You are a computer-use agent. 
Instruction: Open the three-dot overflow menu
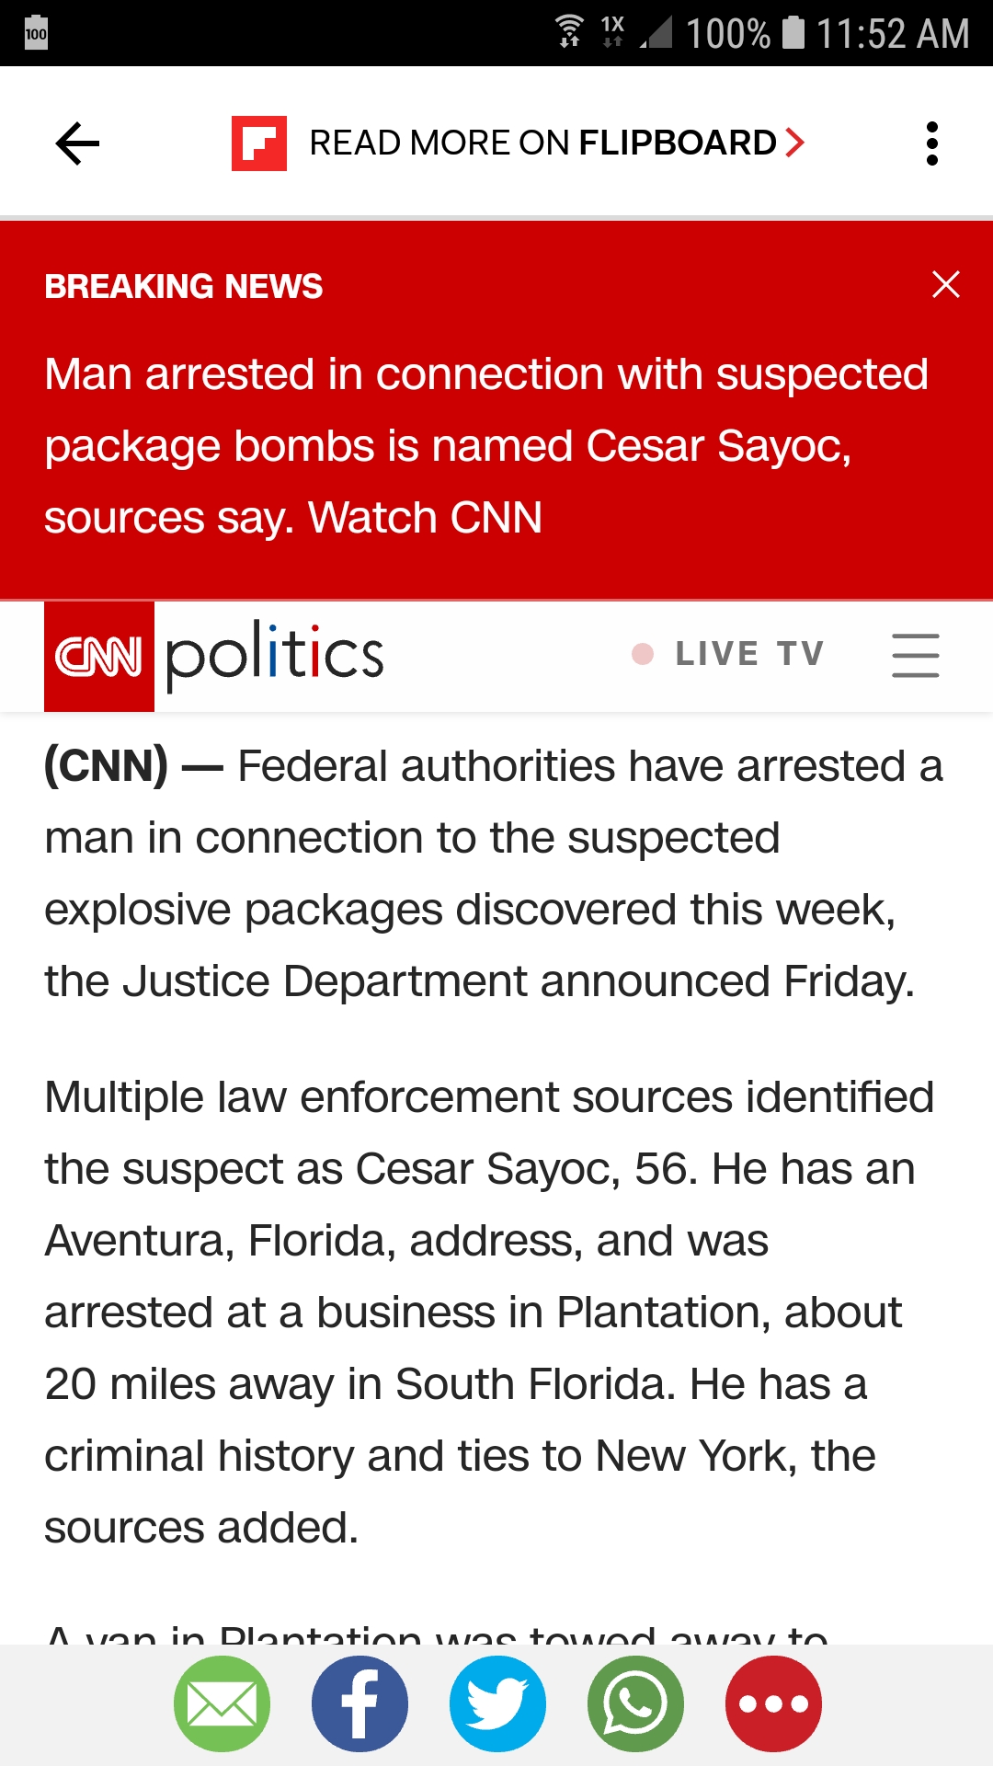coord(932,143)
